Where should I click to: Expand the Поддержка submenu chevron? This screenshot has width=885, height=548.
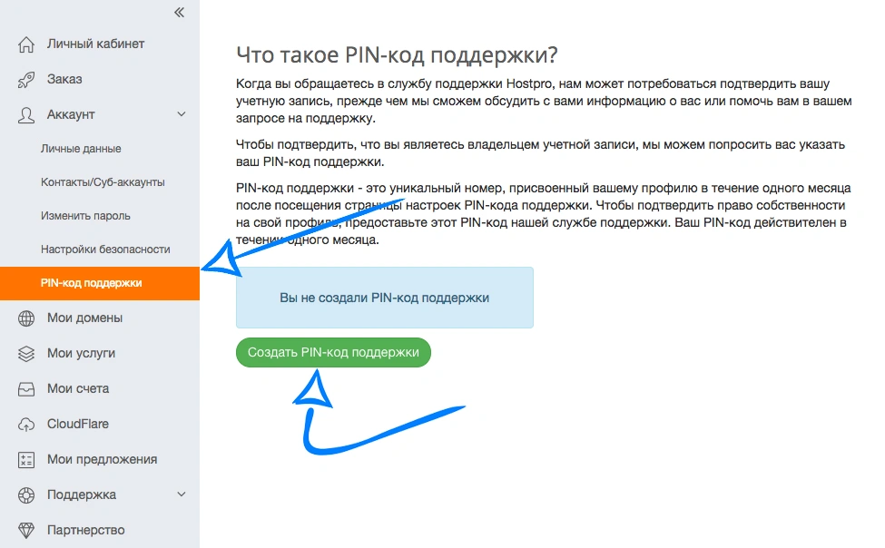point(182,494)
